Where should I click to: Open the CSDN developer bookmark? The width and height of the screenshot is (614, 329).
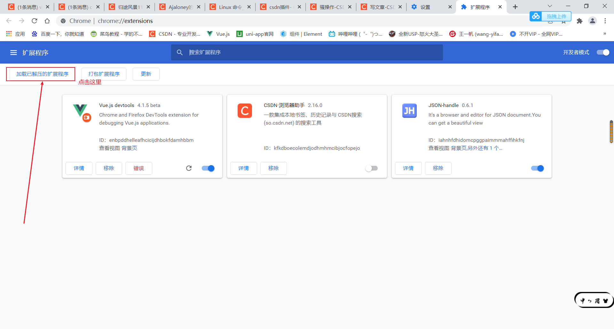pos(175,34)
